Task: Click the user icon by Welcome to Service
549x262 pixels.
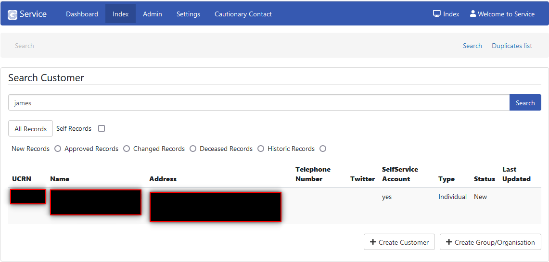Action: (x=473, y=13)
